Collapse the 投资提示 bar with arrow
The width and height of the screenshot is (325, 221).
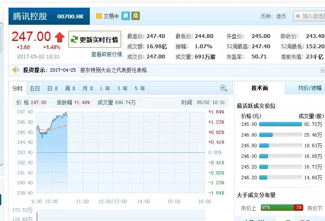pyautogui.click(x=322, y=70)
